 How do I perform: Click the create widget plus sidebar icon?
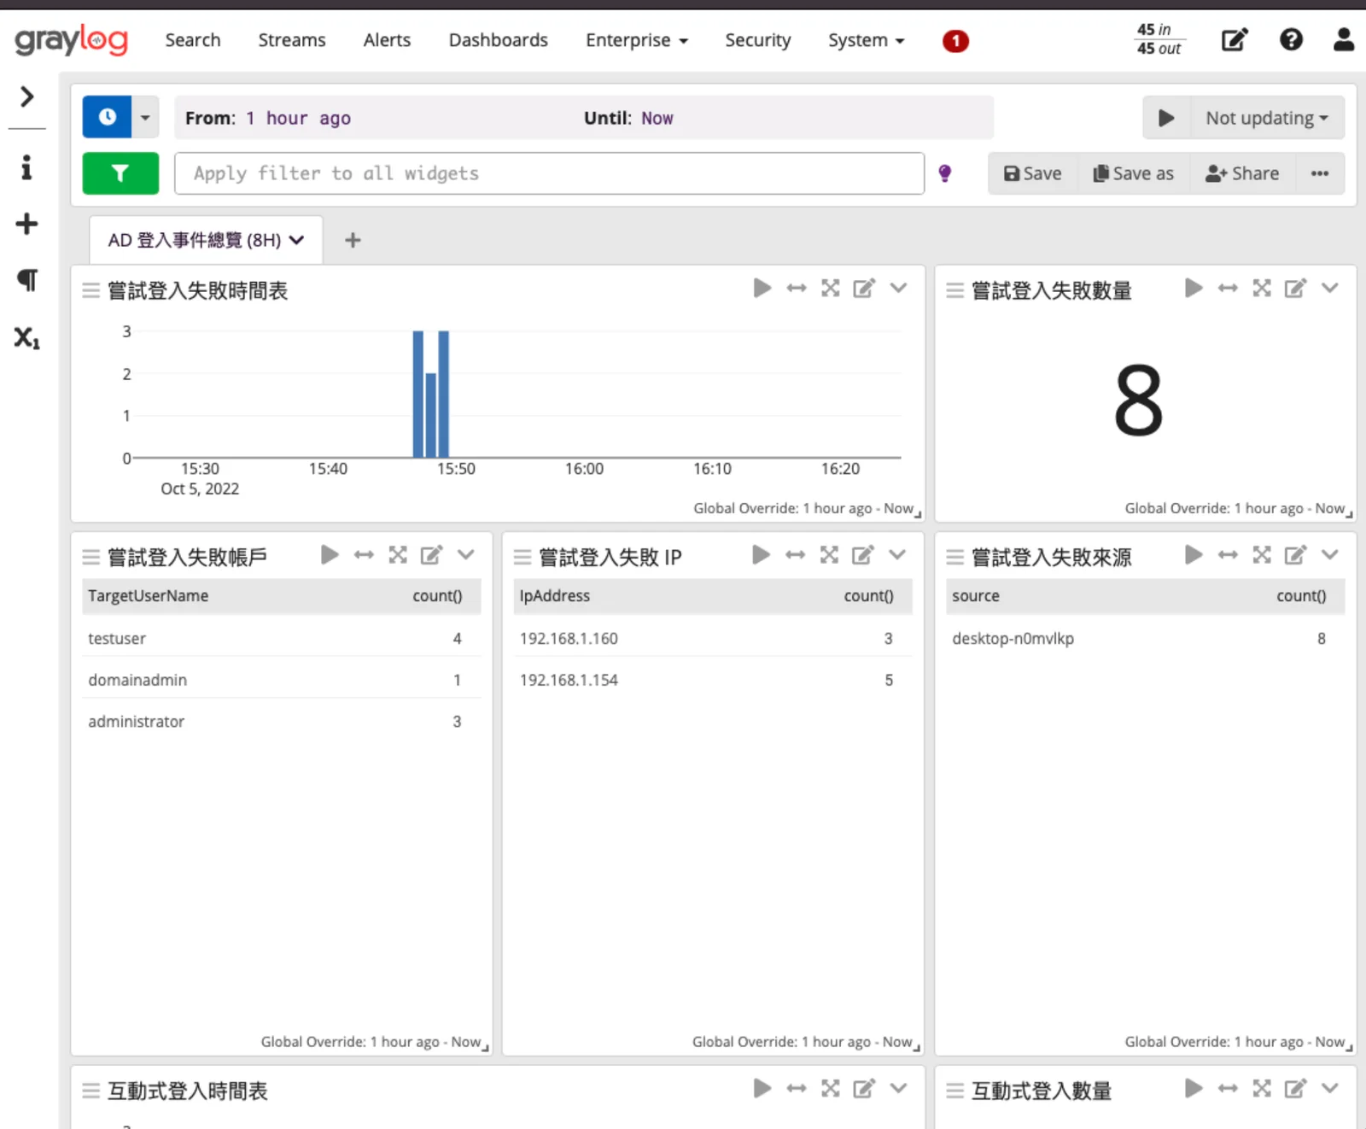(26, 224)
